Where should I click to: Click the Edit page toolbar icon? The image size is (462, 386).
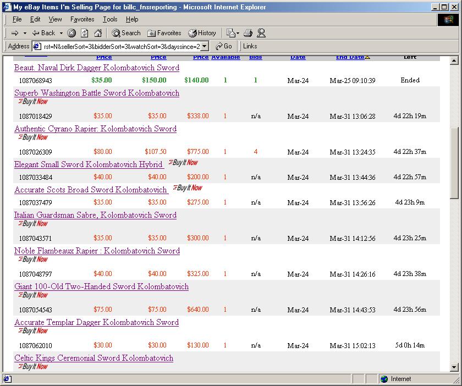pyautogui.click(x=230, y=33)
